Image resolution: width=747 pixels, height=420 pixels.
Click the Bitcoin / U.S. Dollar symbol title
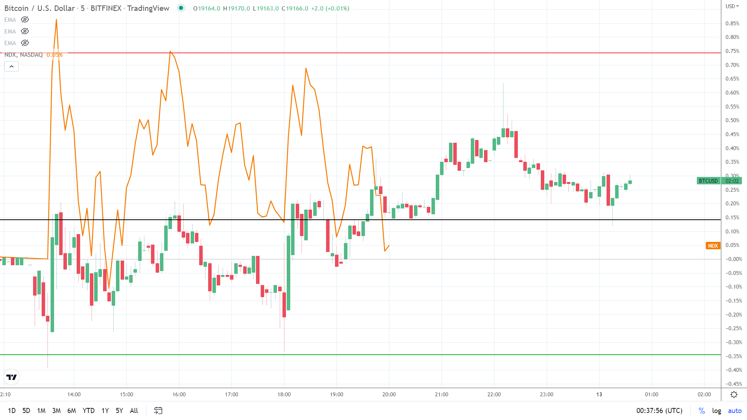click(39, 8)
